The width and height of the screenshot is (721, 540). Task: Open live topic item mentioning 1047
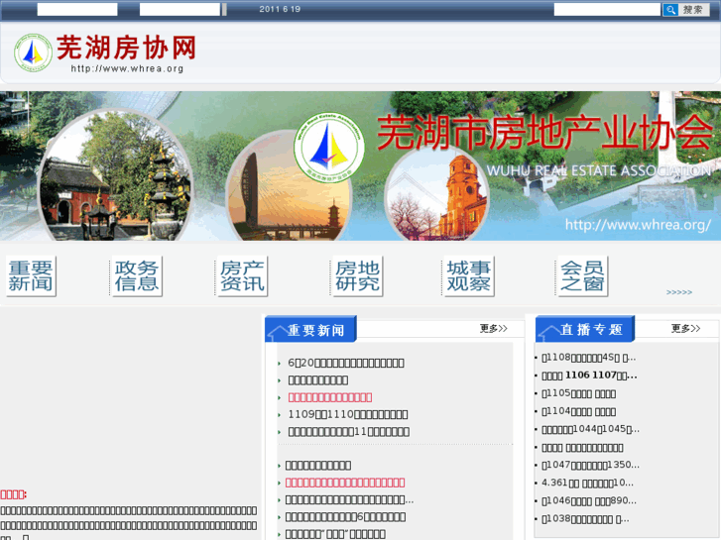coord(590,465)
